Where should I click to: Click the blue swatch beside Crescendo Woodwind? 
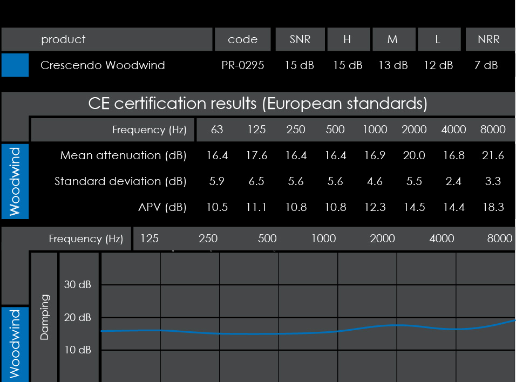(x=15, y=65)
